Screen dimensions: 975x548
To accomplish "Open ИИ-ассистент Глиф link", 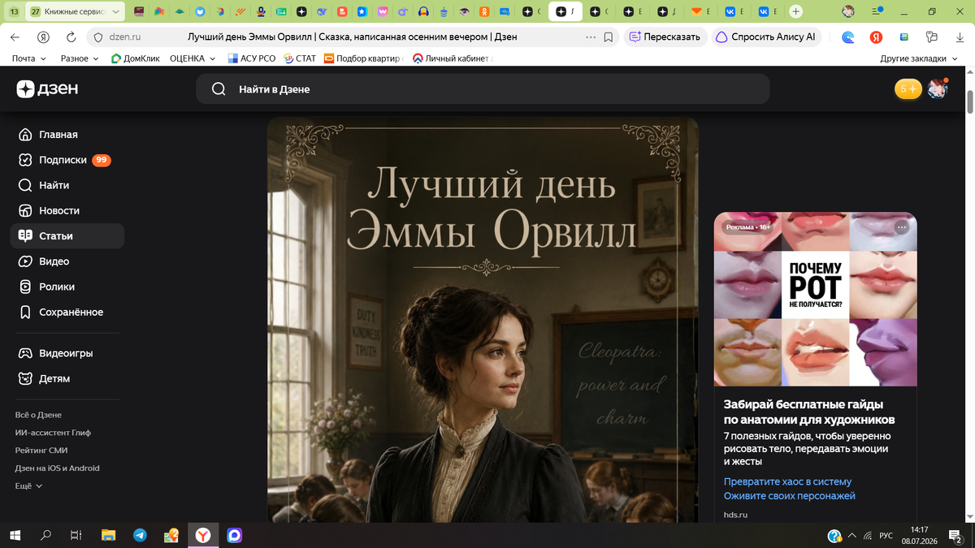I will point(53,433).
